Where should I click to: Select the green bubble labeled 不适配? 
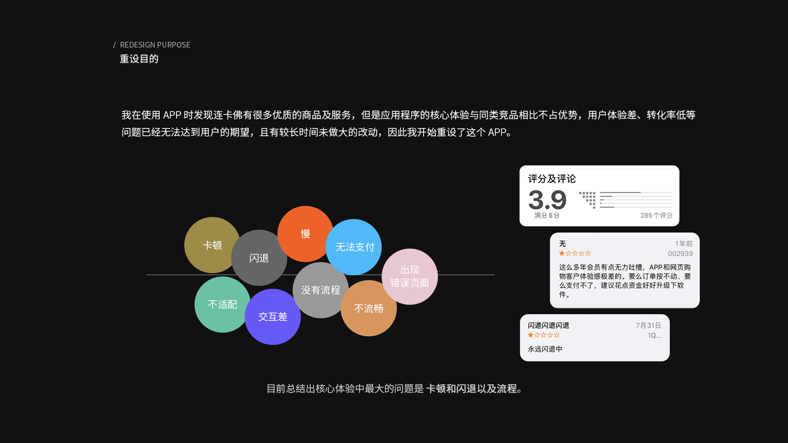(223, 305)
